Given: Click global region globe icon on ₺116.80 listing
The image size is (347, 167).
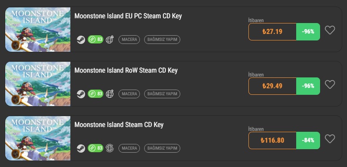Looking at the screenshot, I should point(109,148).
